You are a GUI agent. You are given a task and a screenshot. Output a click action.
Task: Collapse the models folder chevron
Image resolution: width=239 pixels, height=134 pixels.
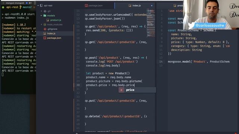point(41,16)
